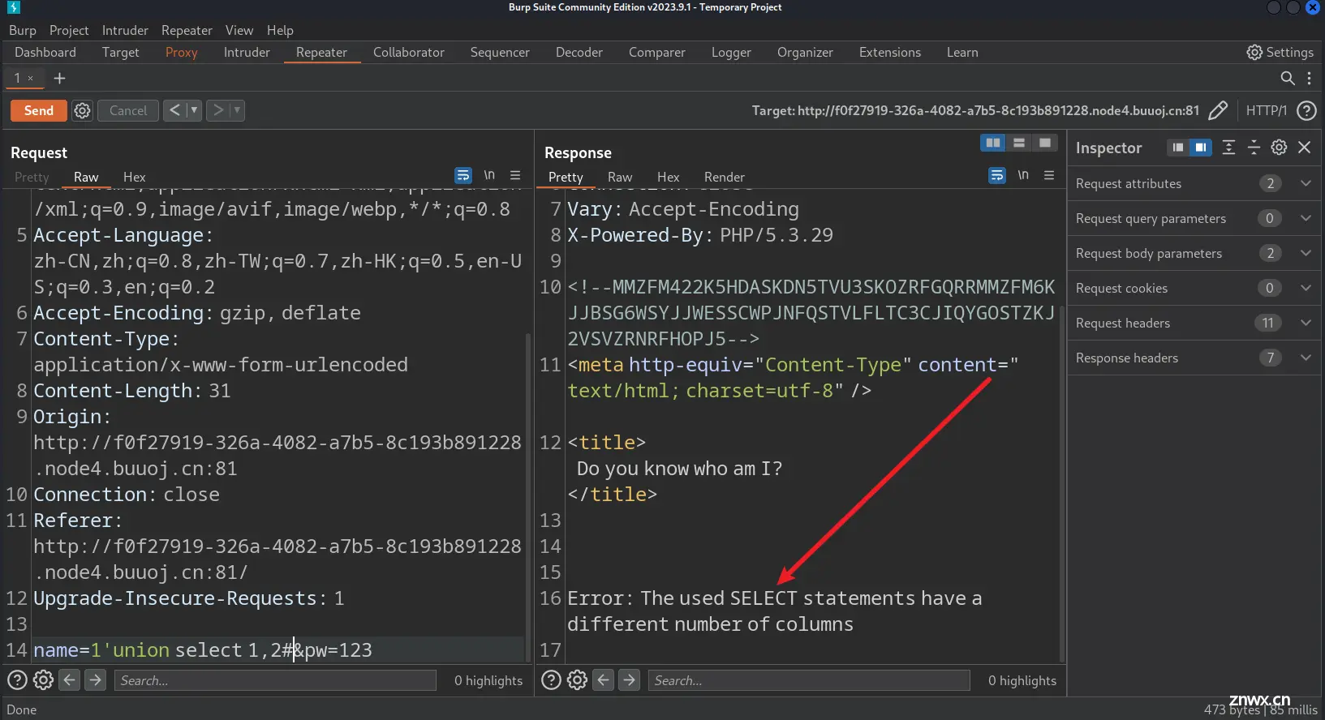This screenshot has width=1325, height=720.
Task: Expand all Inspector sections
Action: pos(1228,148)
